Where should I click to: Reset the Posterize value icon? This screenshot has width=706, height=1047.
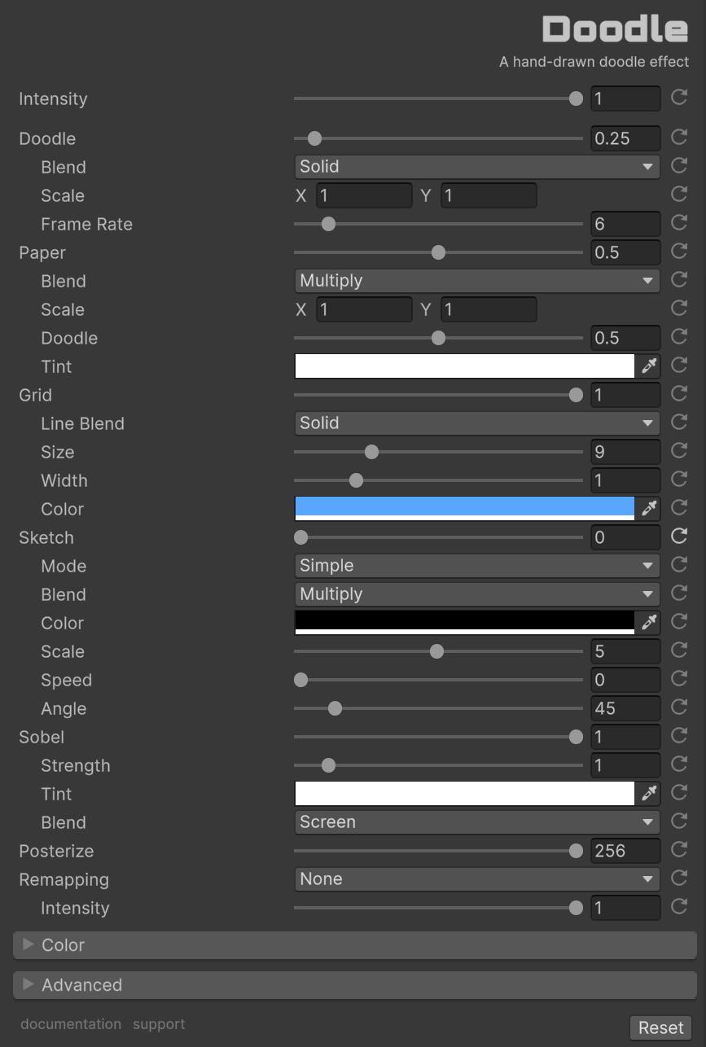[x=678, y=850]
